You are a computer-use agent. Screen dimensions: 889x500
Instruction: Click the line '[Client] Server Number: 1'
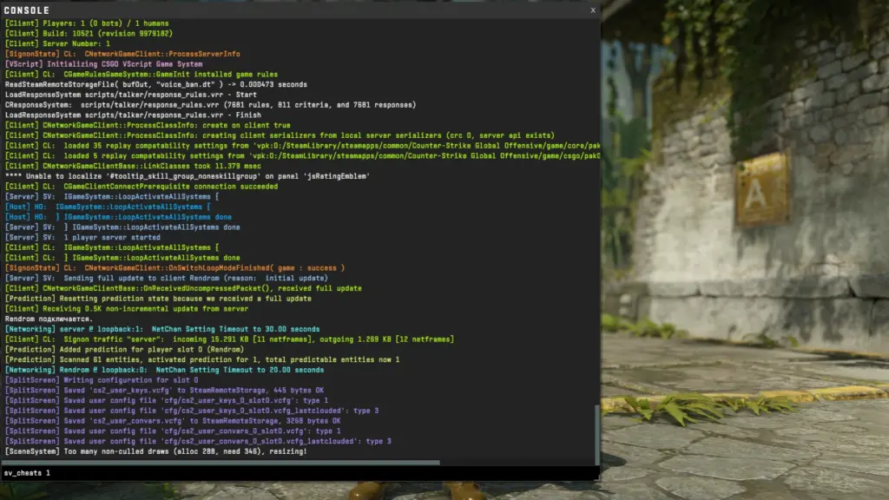[x=57, y=43]
